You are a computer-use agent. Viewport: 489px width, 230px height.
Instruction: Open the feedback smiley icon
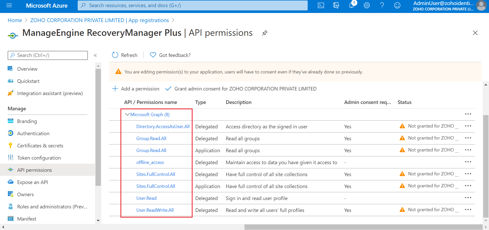click(397, 5)
